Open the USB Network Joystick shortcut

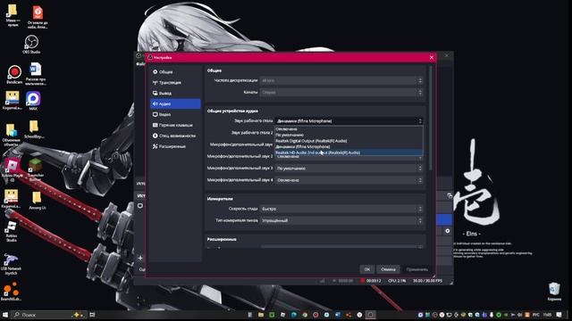point(12,264)
